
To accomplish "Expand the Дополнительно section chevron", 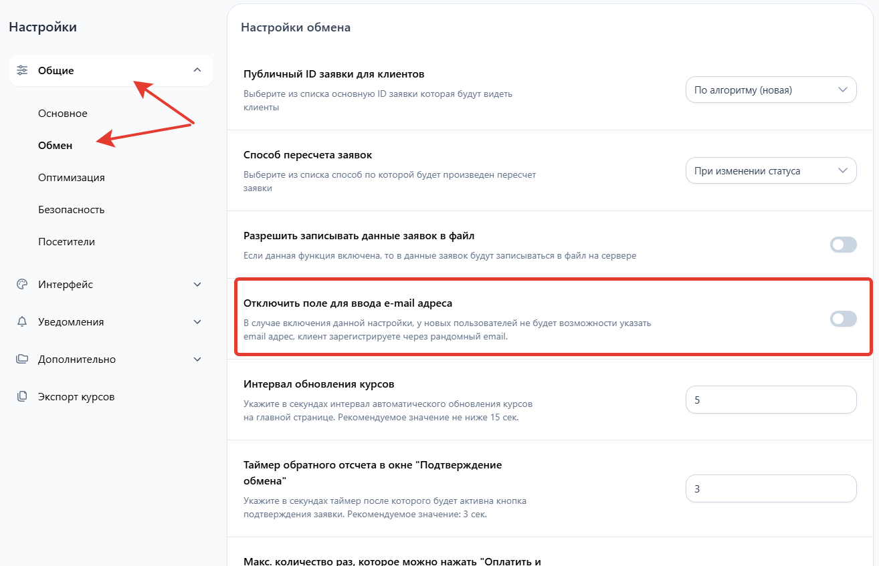I will [197, 359].
